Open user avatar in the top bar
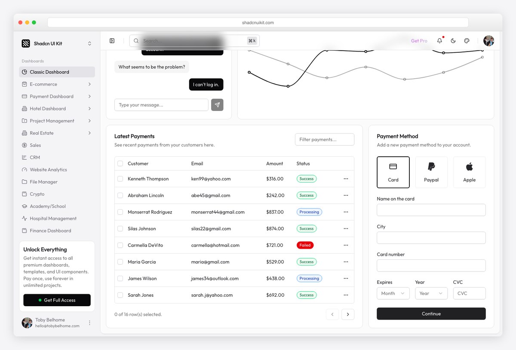The width and height of the screenshot is (516, 350). (488, 41)
